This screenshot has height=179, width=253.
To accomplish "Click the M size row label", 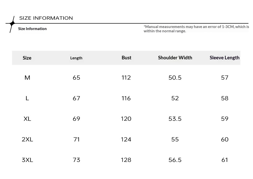I will tap(27, 78).
